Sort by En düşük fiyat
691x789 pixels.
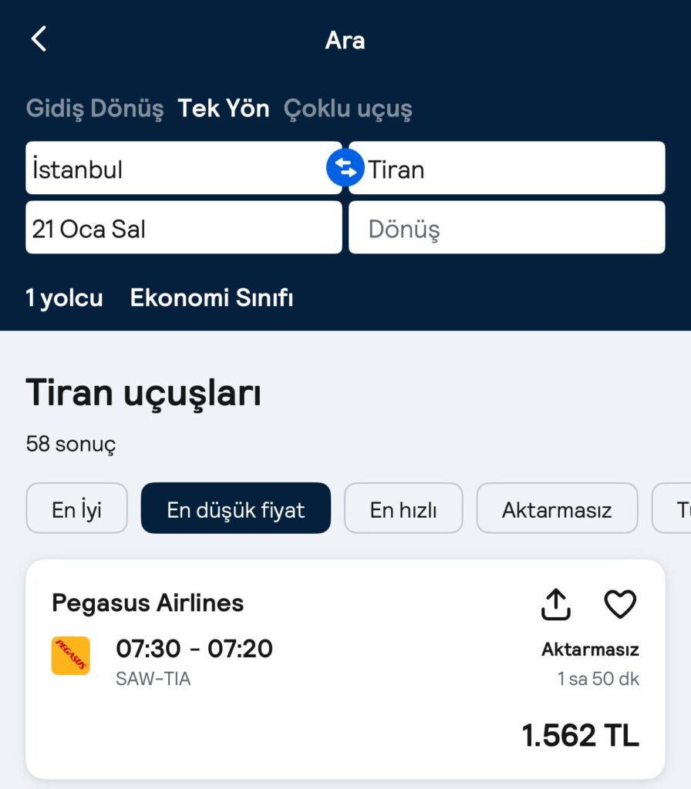point(236,509)
